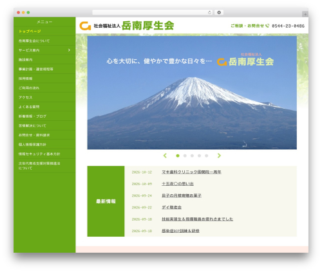This screenshot has height=272, width=322.
Task: Click the Mt. Fuji slideshow image
Action: (x=192, y=93)
